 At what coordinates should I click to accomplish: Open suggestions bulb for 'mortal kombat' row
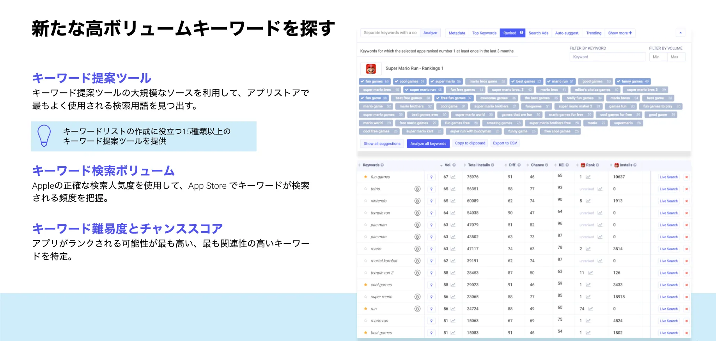pyautogui.click(x=431, y=261)
